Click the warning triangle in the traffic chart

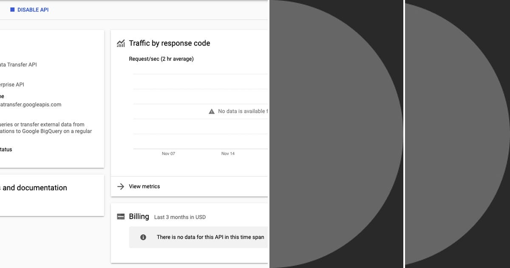211,111
